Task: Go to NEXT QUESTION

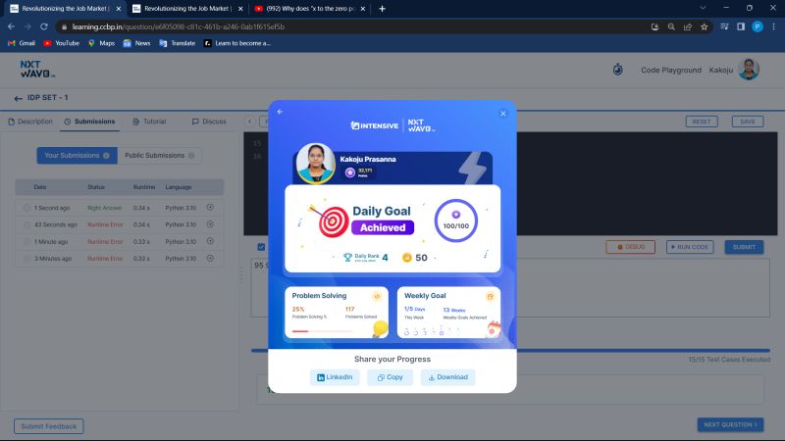Action: 730,424
